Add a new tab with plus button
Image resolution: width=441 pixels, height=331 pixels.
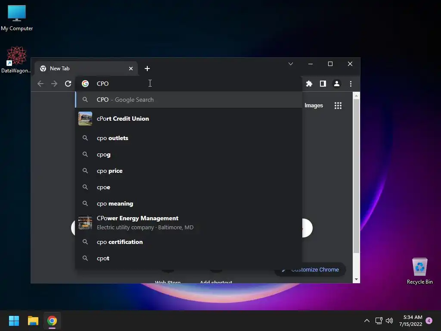[x=147, y=69]
